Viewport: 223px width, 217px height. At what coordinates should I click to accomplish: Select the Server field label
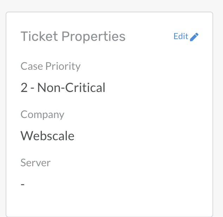pos(36,163)
